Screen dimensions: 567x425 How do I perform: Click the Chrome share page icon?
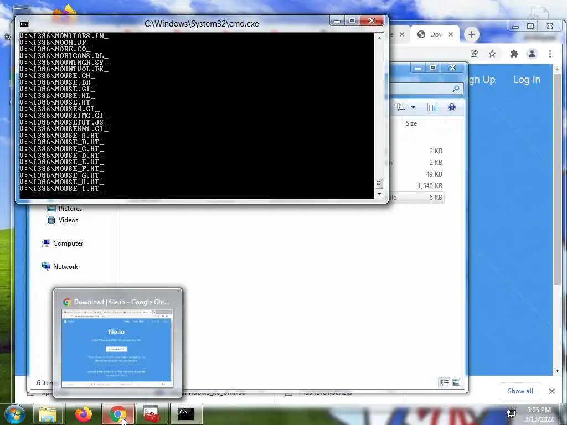point(474,54)
